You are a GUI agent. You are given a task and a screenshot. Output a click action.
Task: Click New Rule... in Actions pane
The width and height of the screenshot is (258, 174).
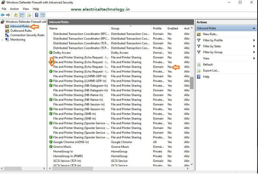pos(210,34)
